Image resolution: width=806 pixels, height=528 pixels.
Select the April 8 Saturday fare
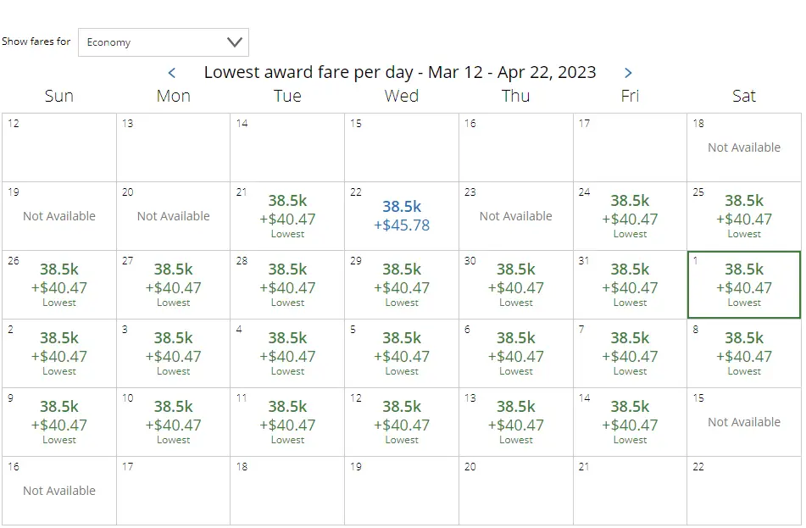pyautogui.click(x=744, y=353)
